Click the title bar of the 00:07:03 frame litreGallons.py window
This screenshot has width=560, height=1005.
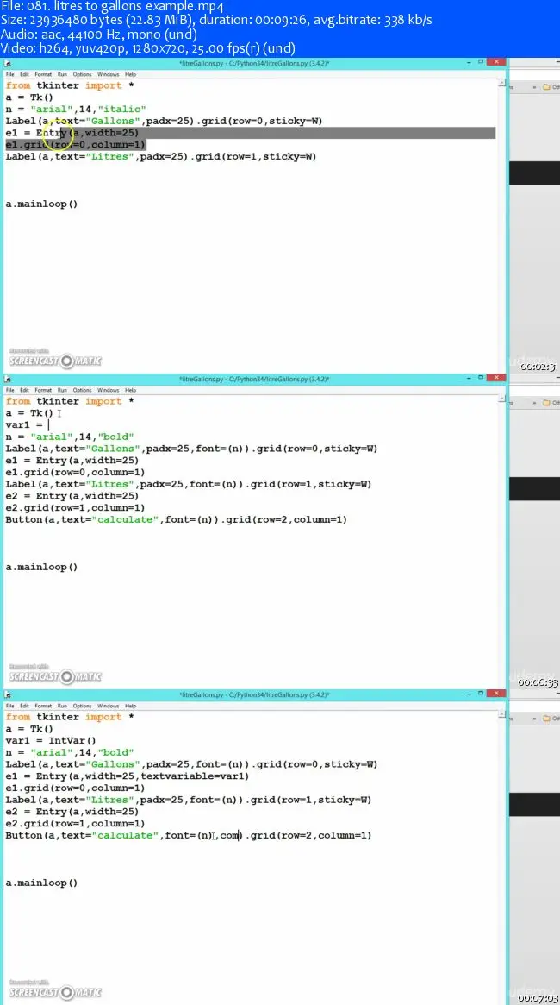click(x=255, y=694)
